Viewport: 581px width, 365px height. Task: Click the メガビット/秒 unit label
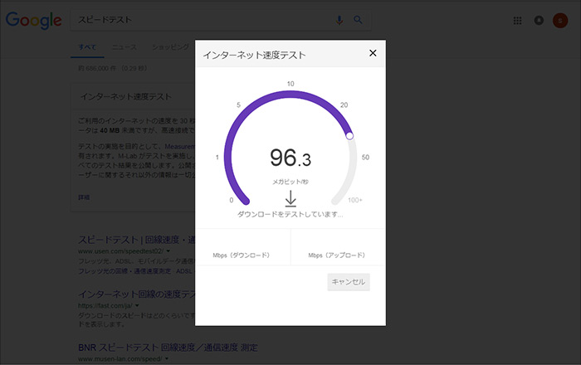point(290,182)
